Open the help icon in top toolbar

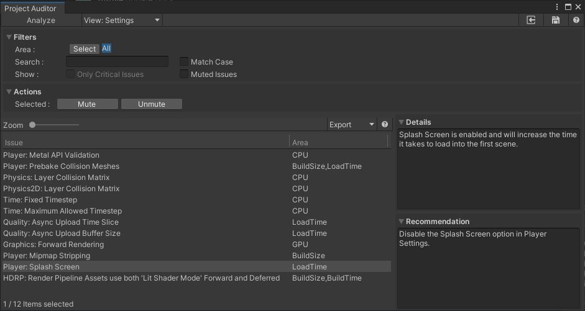pyautogui.click(x=576, y=20)
